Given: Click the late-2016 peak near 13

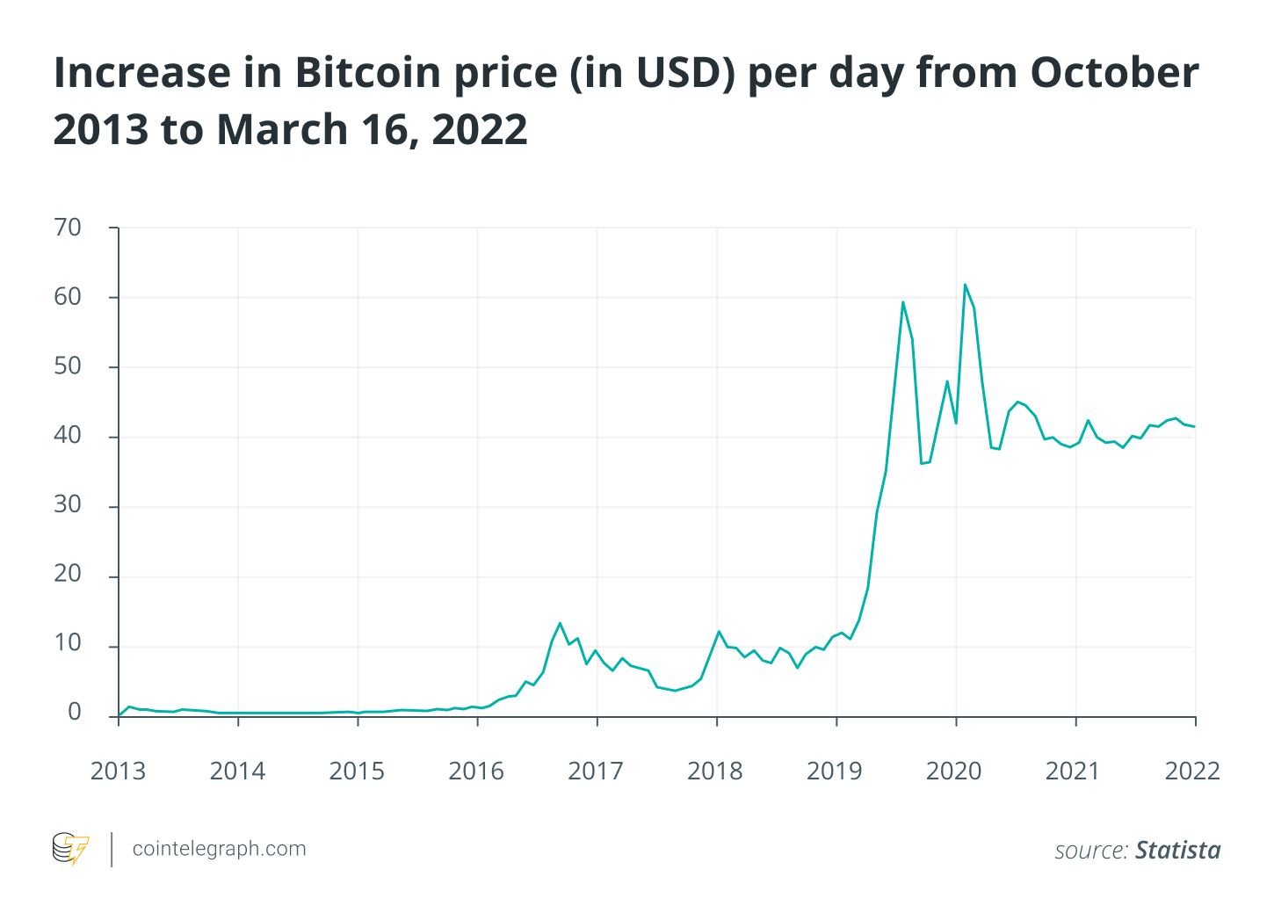Looking at the screenshot, I should pyautogui.click(x=560, y=624).
